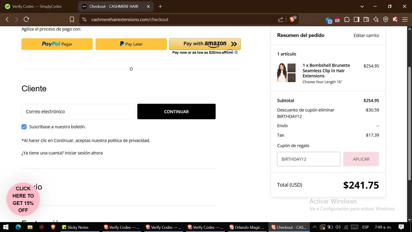Open Brave browser taskbar icon

(53, 227)
